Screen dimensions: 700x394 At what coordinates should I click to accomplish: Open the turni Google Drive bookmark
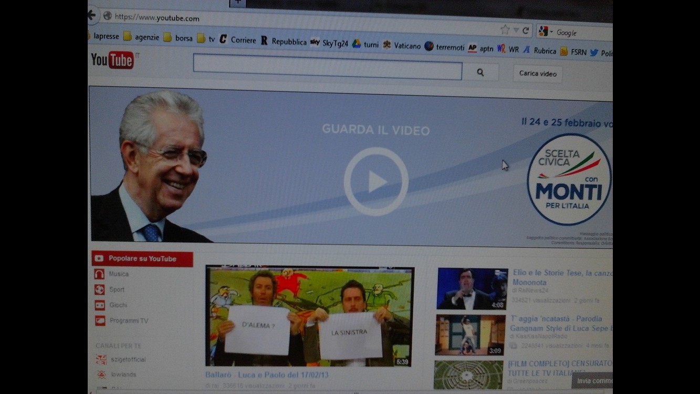click(x=365, y=45)
